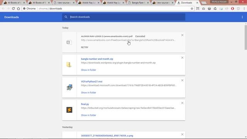Show bangla-number-and-month.zip in folder
The width and height of the screenshot is (247, 139).
coord(88,70)
